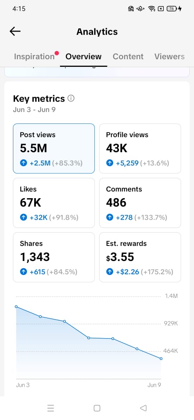The image size is (194, 420).
Task: Open the Key metrics info icon
Action: (71, 98)
